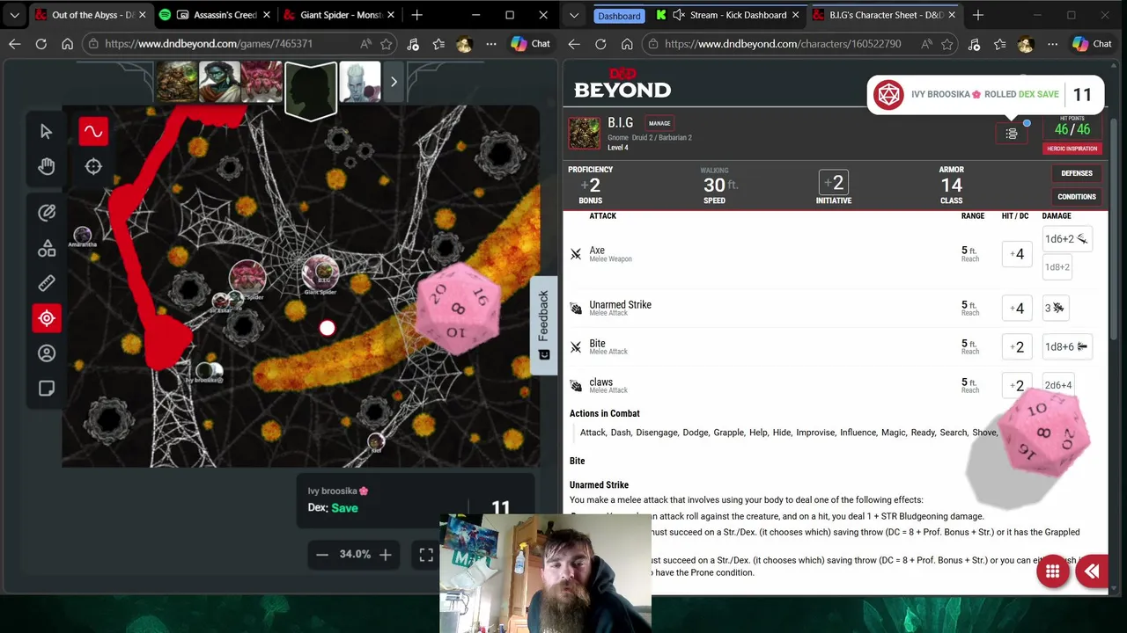Select the blue-skinned character portrait
This screenshot has height=633, width=1127.
coord(219,82)
